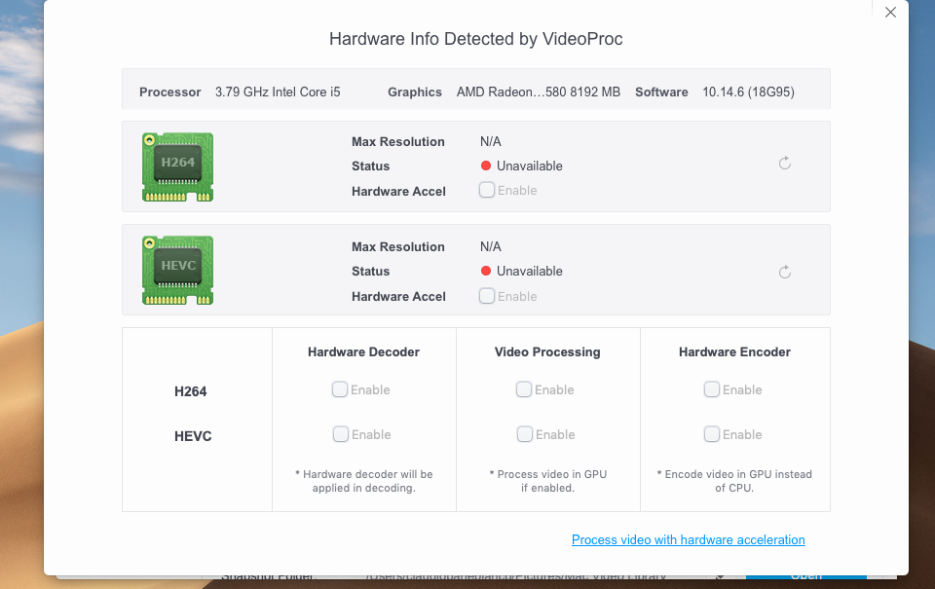Refresh the HEVC hardware detection

click(x=785, y=272)
